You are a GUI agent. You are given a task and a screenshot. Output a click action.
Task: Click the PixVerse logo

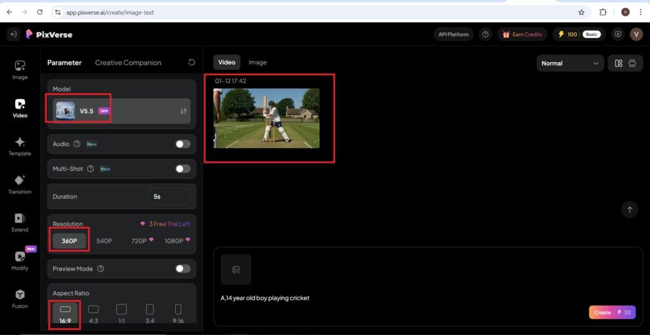pyautogui.click(x=49, y=34)
